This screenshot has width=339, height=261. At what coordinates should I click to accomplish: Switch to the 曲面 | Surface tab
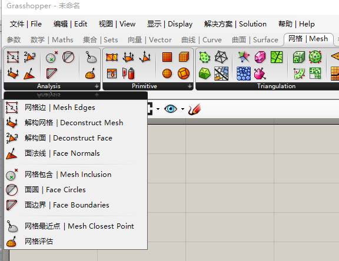click(255, 40)
